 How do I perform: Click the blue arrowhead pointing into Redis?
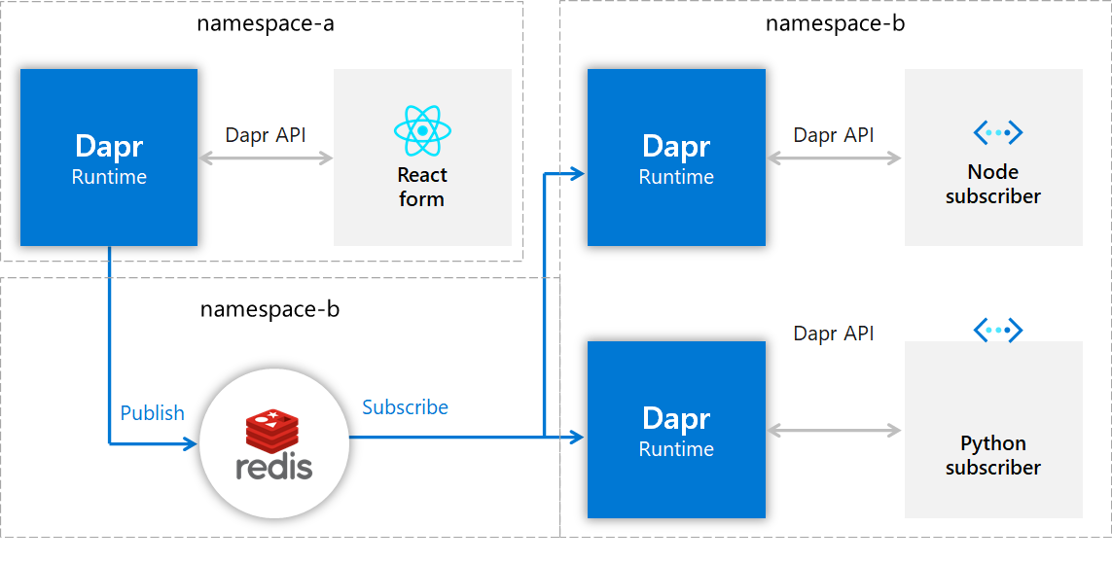(190, 444)
